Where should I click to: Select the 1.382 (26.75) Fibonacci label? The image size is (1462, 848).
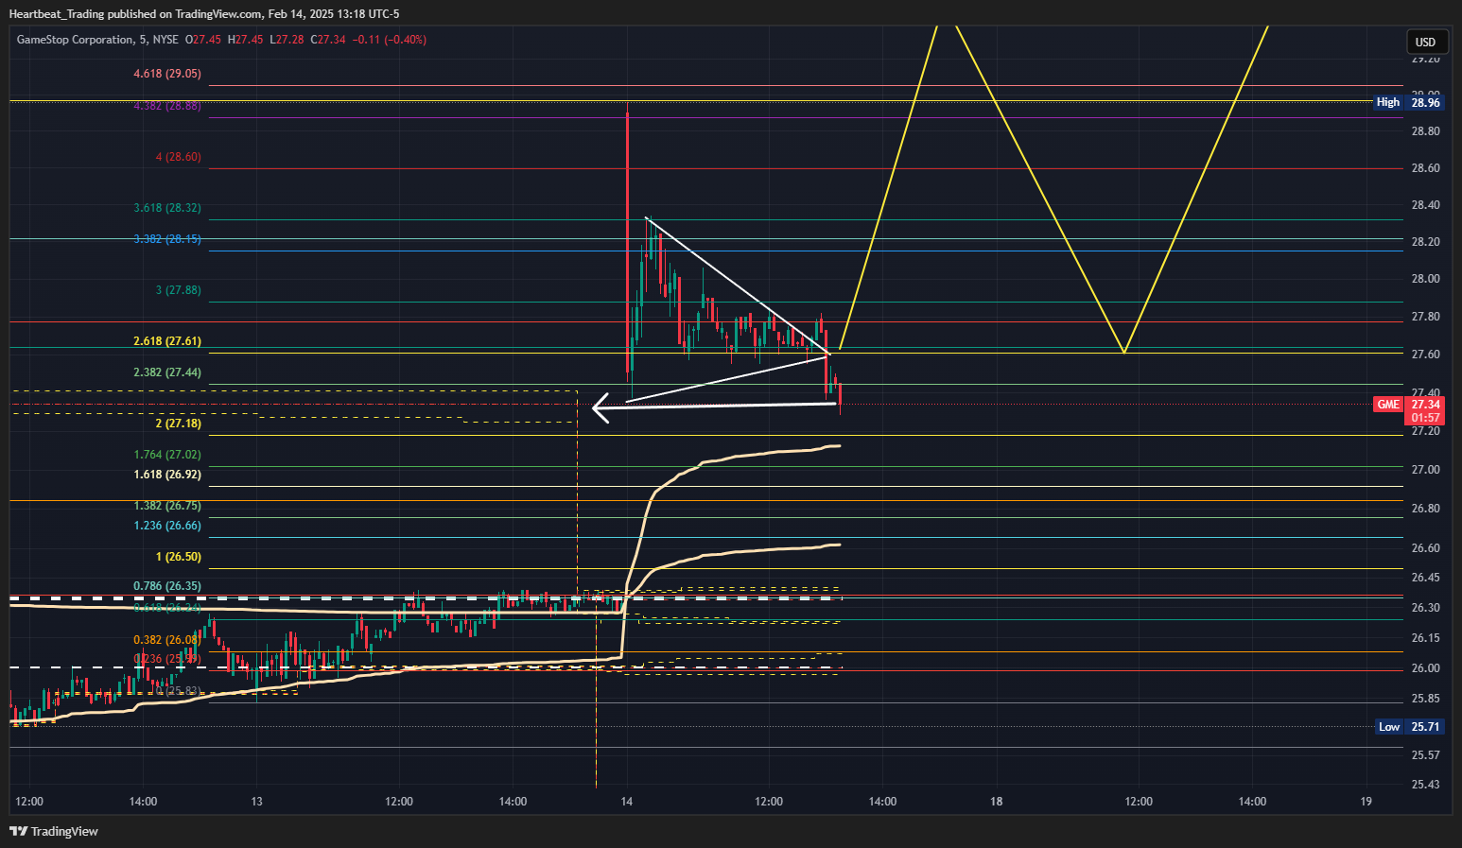click(167, 506)
